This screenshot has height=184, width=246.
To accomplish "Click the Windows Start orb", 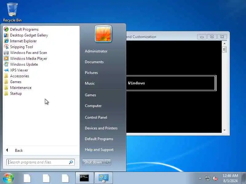I will (8, 178).
